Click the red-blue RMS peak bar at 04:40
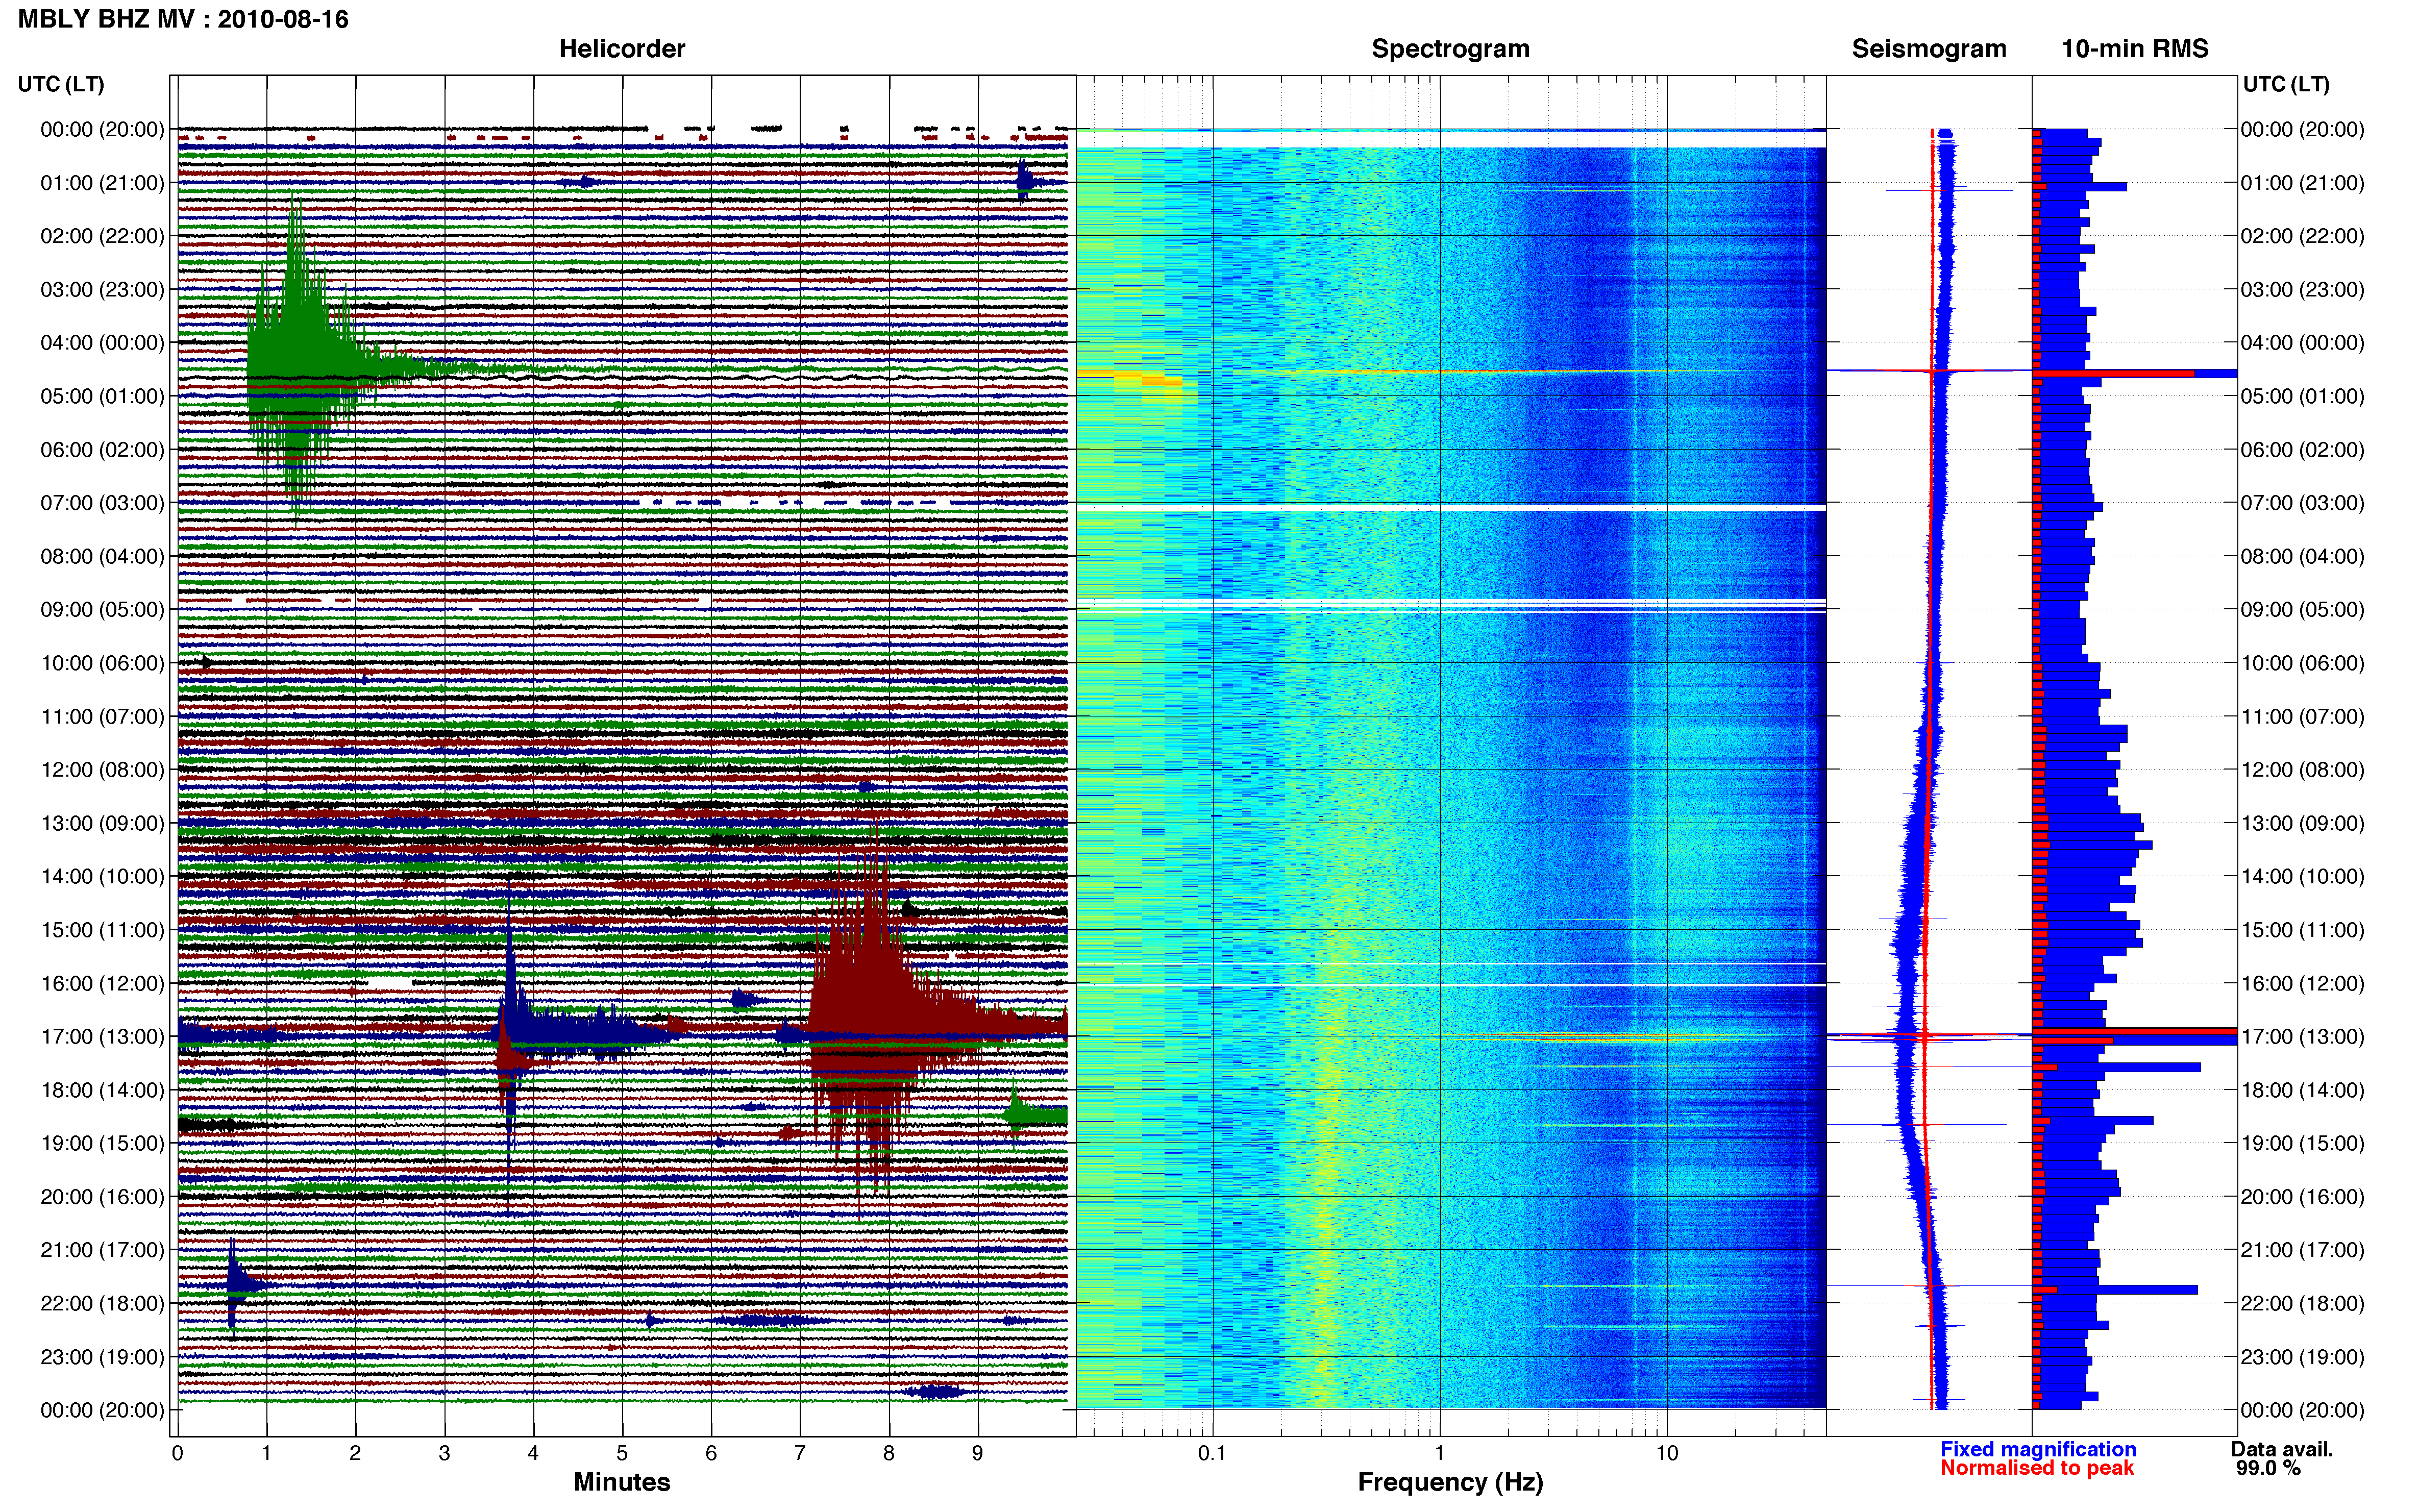 tap(2135, 373)
